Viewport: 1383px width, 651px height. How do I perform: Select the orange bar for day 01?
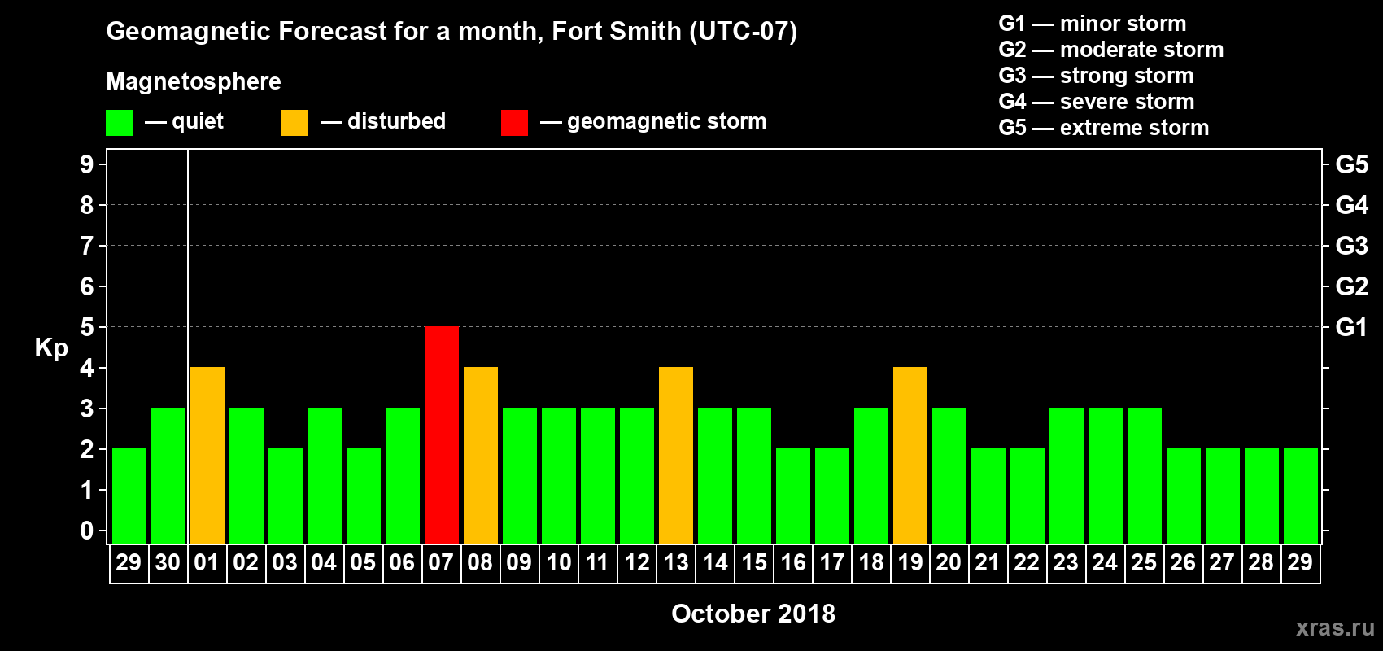(x=207, y=456)
